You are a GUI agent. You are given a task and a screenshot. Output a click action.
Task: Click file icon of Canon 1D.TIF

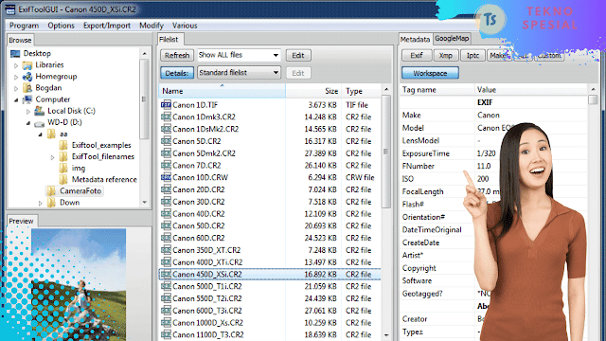pyautogui.click(x=166, y=105)
